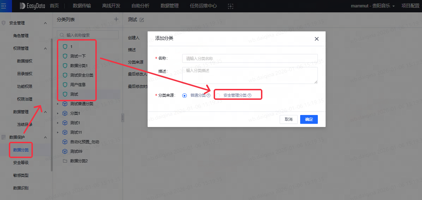Viewport: 422px width, 200px height.
Task: Open 任务运维中心 in the top navigation
Action: 203,6
